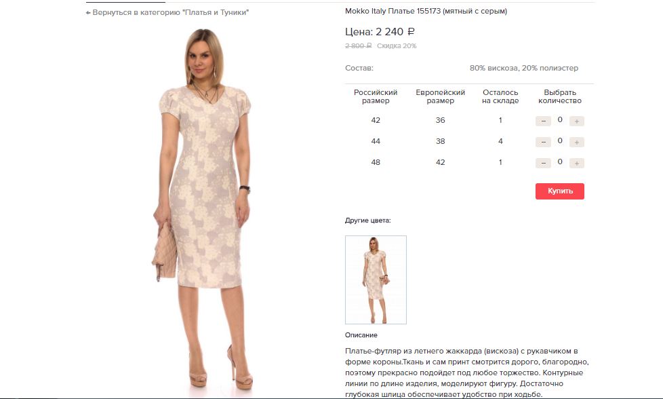
Task: Return to category 'Платья и Туники'
Action: 167,13
